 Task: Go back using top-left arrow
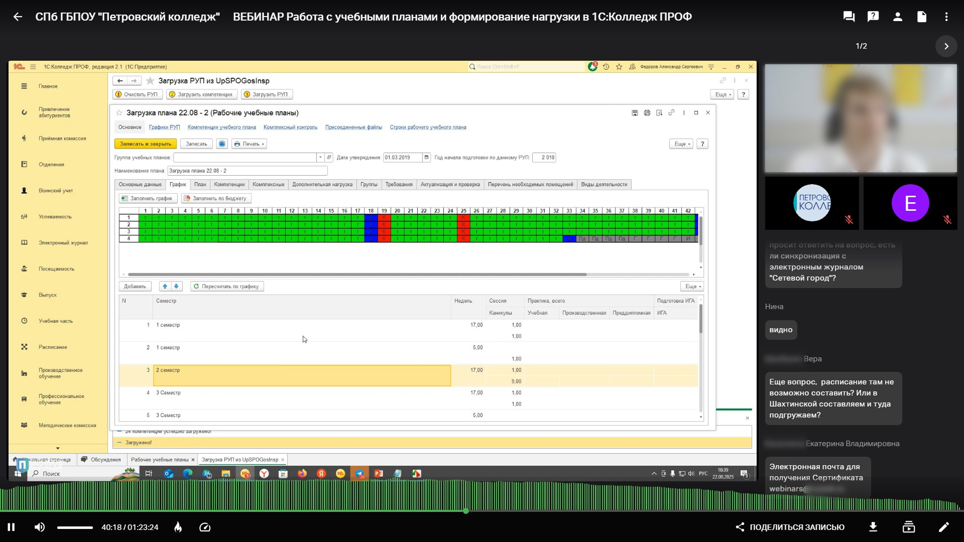(x=18, y=17)
